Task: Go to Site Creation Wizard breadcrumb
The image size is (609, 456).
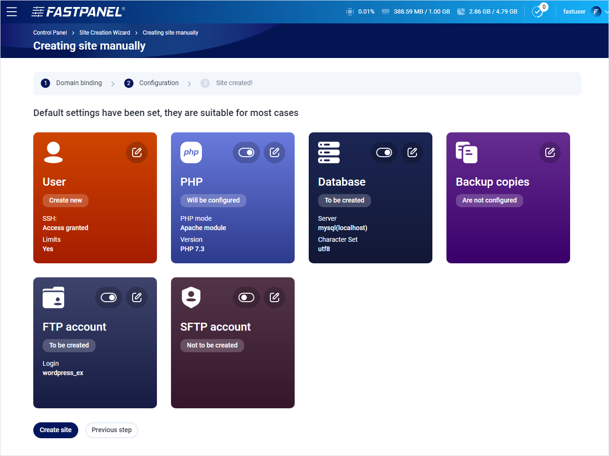Action: click(105, 33)
